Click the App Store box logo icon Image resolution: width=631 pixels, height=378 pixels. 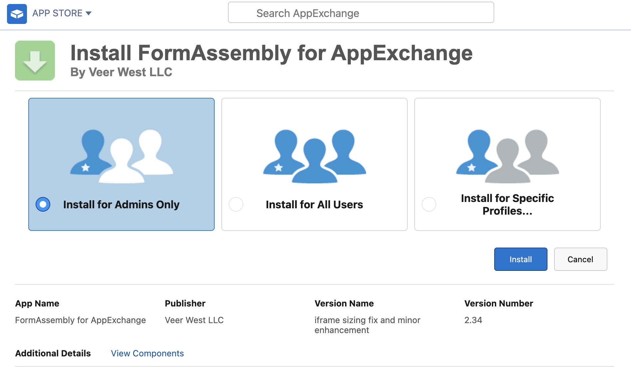point(17,14)
